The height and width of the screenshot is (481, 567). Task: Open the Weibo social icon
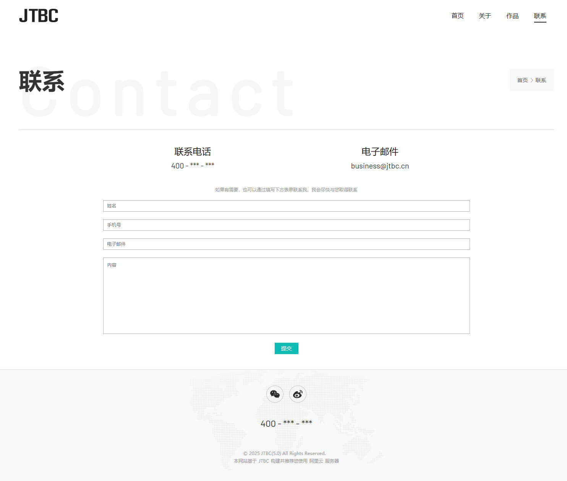pyautogui.click(x=298, y=394)
